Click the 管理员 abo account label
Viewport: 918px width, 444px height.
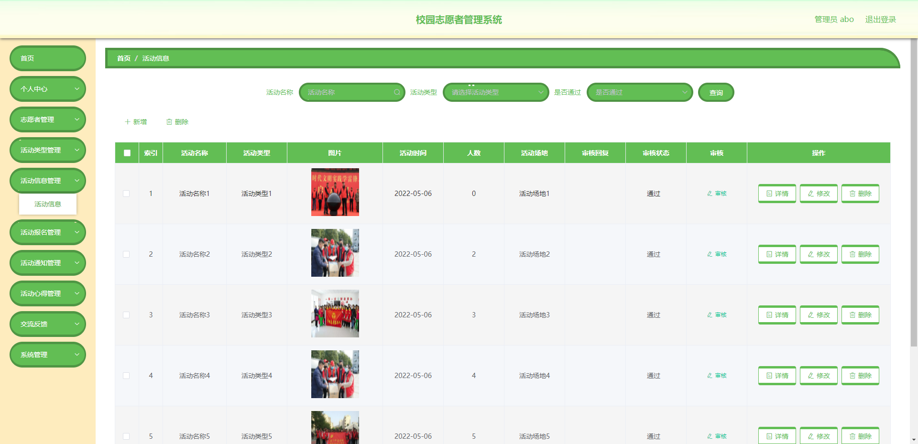834,20
